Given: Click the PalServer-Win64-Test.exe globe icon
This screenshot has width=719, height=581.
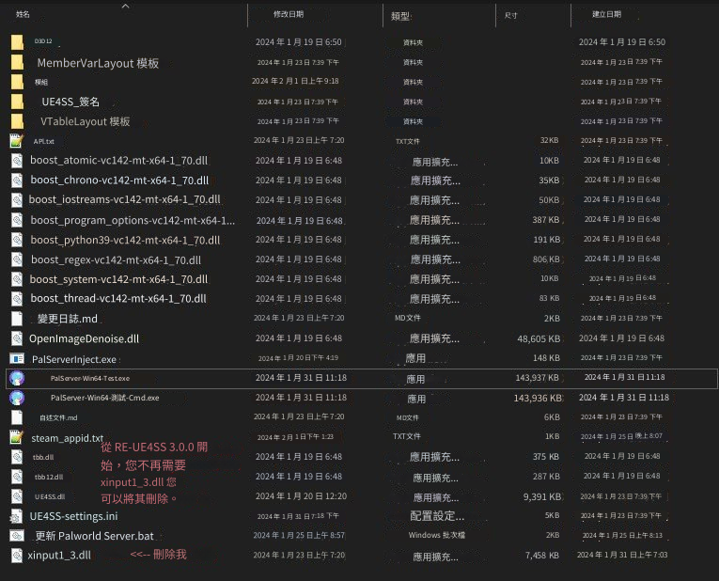Looking at the screenshot, I should (x=17, y=378).
